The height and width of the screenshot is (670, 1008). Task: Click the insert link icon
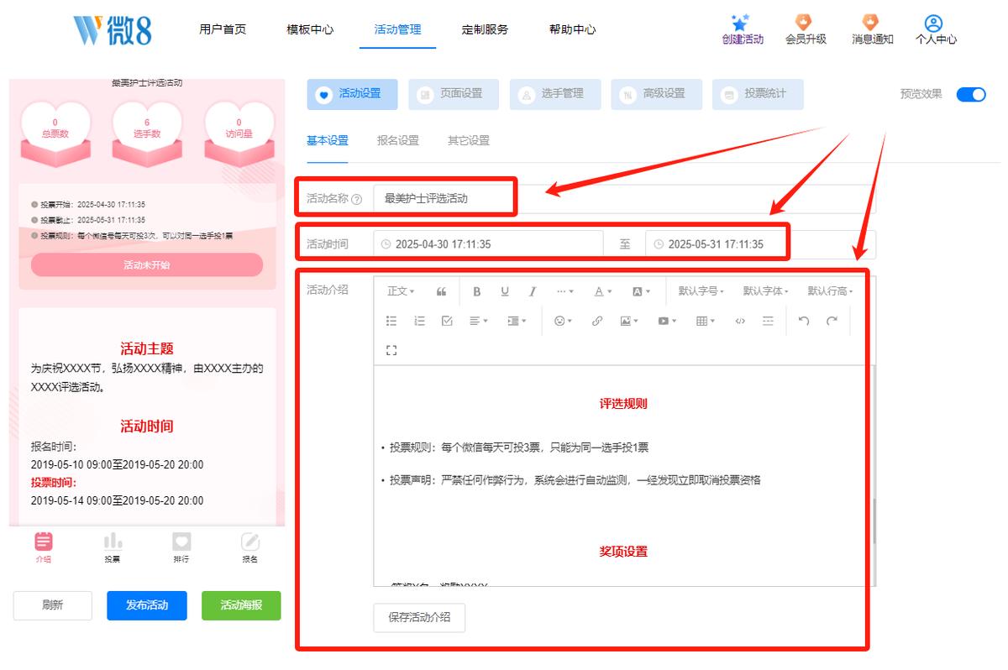[597, 321]
